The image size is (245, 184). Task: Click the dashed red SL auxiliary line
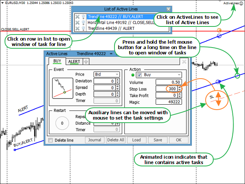tap(227, 97)
